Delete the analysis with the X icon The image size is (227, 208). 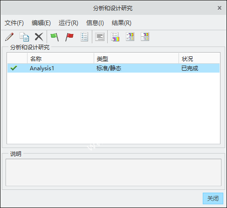tap(39, 37)
